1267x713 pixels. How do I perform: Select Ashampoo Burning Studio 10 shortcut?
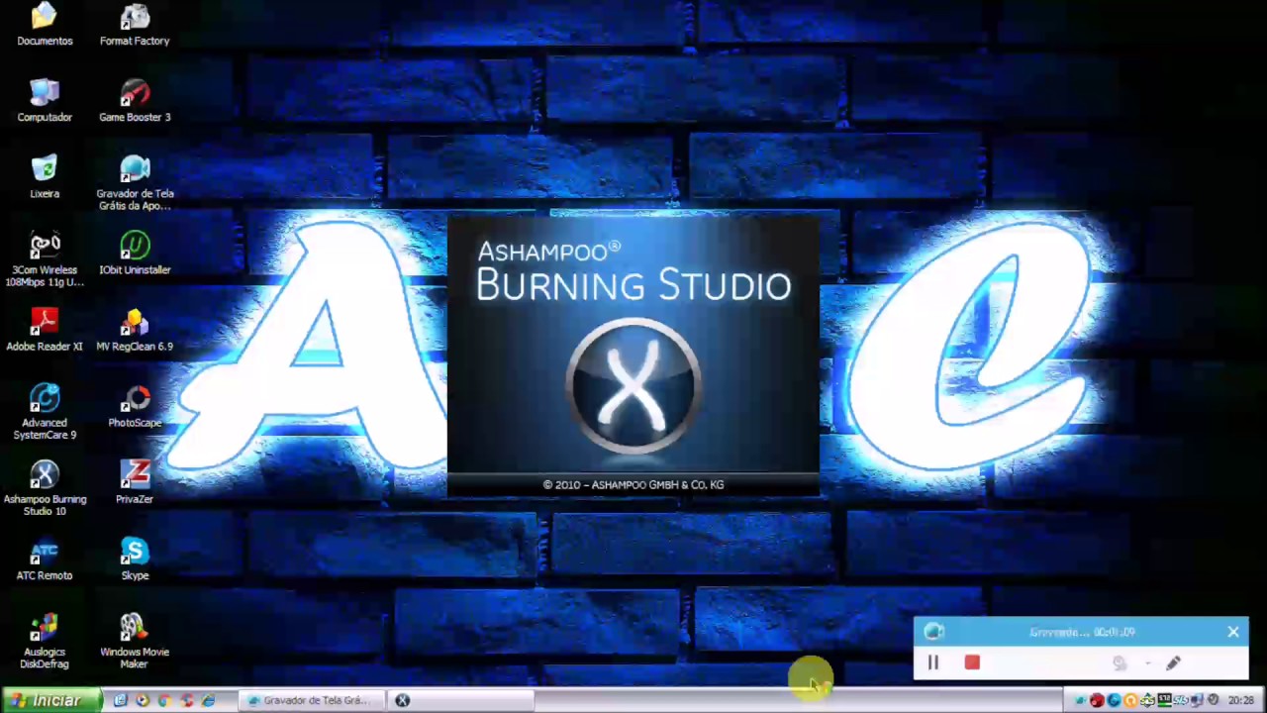click(x=45, y=487)
